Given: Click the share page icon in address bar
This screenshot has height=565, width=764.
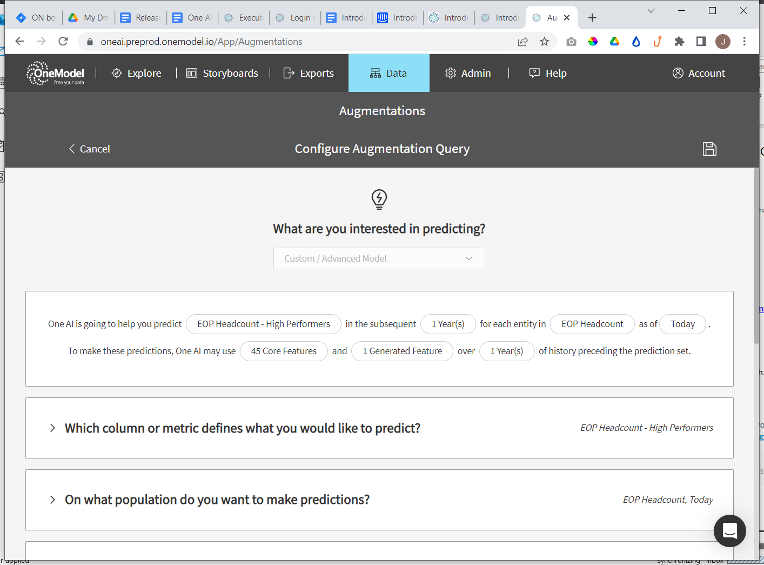Looking at the screenshot, I should pyautogui.click(x=522, y=42).
